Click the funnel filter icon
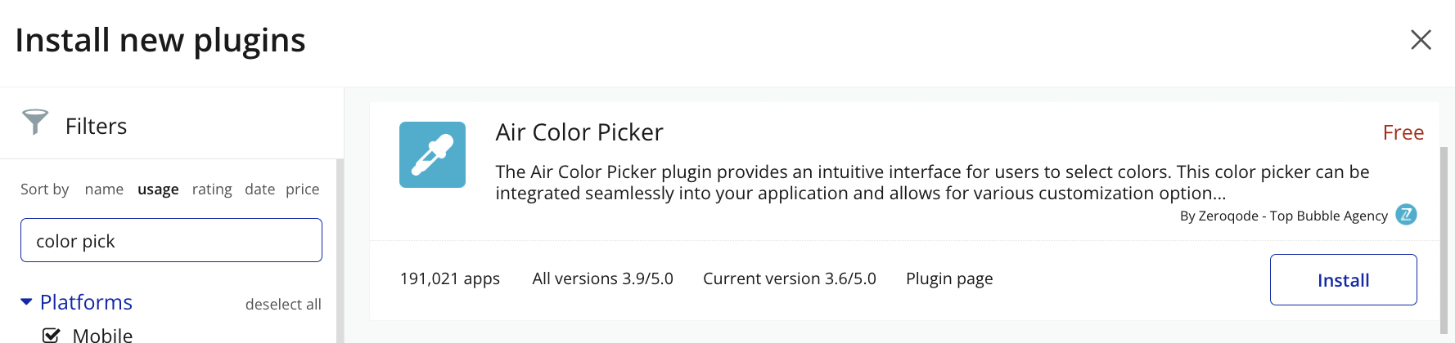Viewport: 1455px width, 343px height. click(35, 122)
